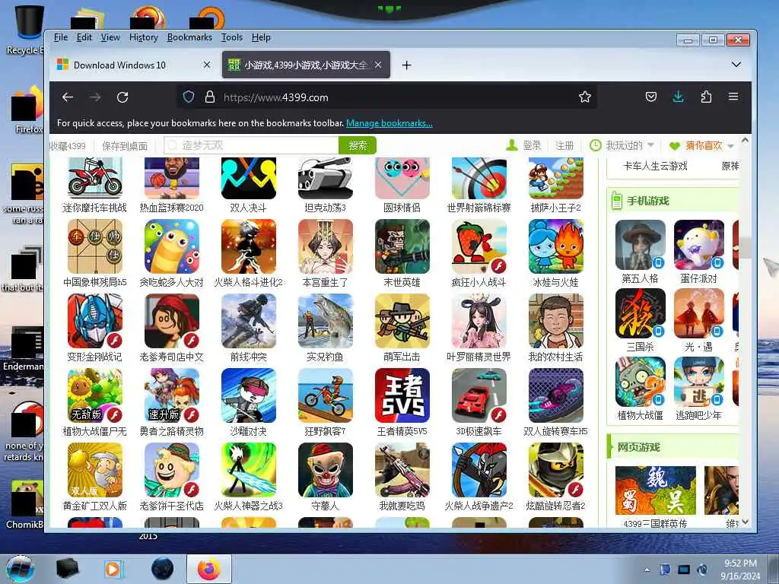Image resolution: width=779 pixels, height=584 pixels.
Task: Open the View menu
Action: tap(110, 37)
